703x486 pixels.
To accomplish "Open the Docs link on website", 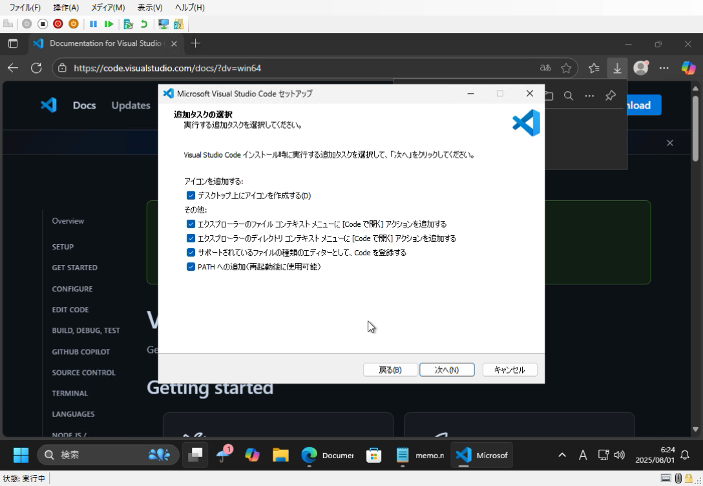I will click(84, 105).
